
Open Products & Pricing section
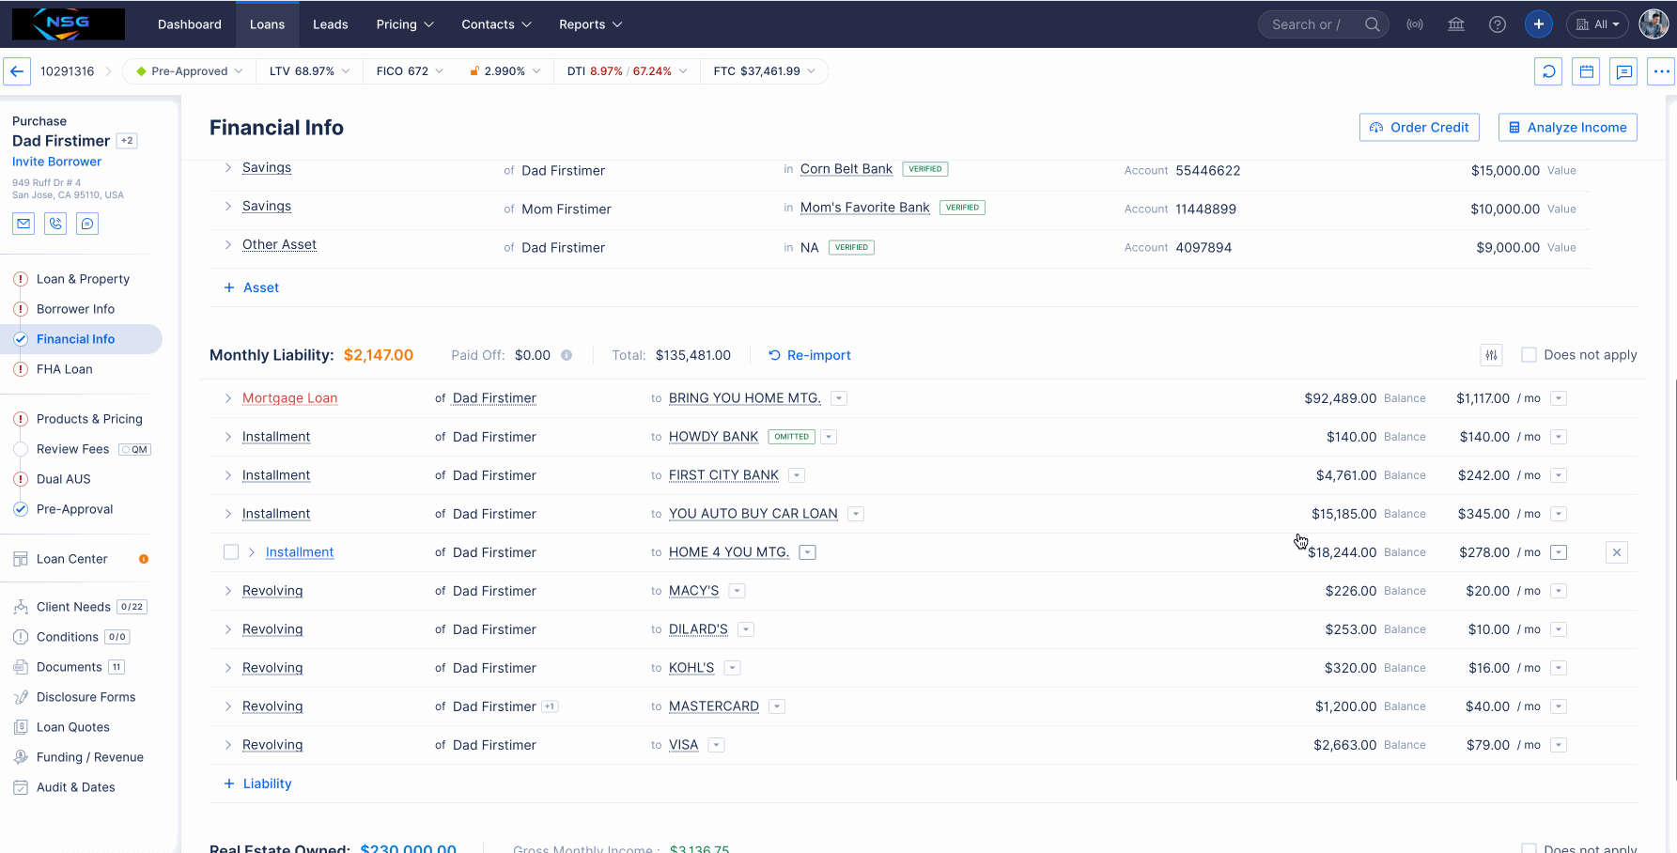coord(89,419)
